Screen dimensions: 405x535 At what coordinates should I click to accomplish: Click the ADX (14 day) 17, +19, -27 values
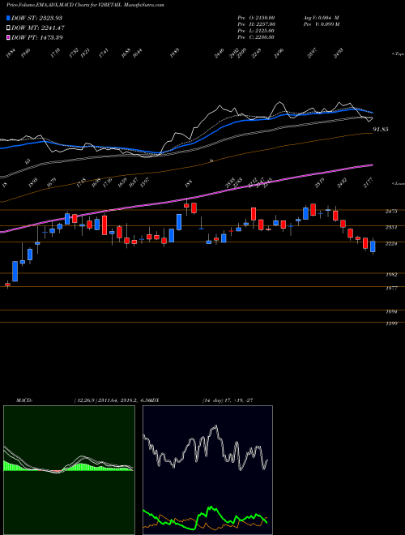point(228,400)
